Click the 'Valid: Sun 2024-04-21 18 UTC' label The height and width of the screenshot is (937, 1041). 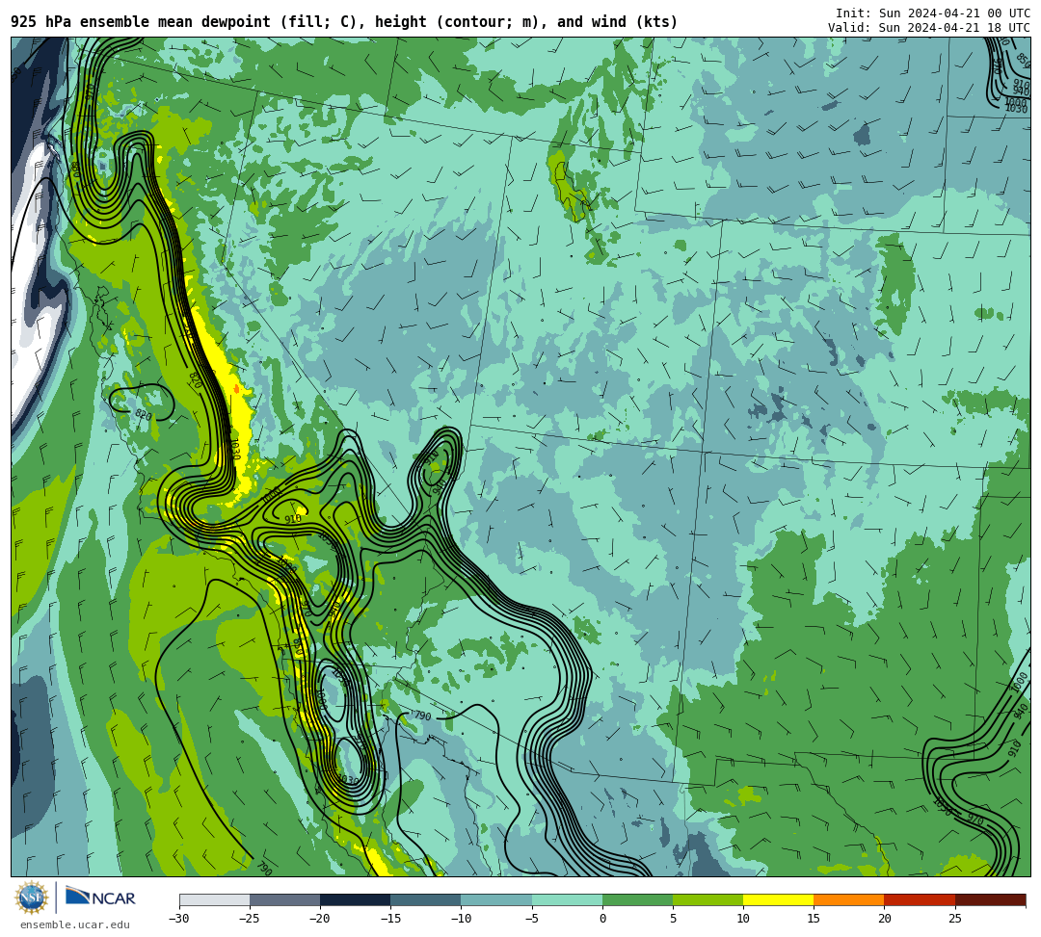point(929,28)
